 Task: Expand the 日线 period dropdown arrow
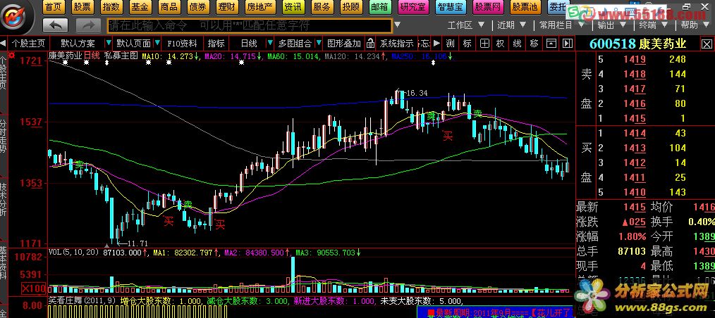pyautogui.click(x=269, y=43)
